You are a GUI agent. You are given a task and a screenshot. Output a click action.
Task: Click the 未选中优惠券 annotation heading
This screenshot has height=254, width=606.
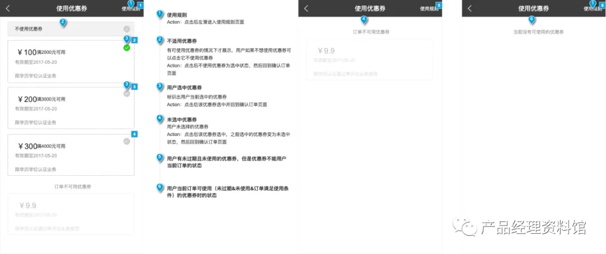point(182,120)
